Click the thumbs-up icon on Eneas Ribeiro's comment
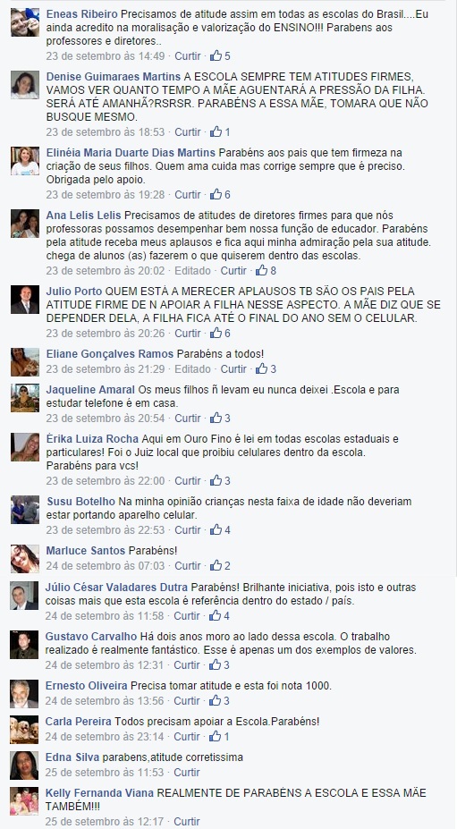 point(216,55)
